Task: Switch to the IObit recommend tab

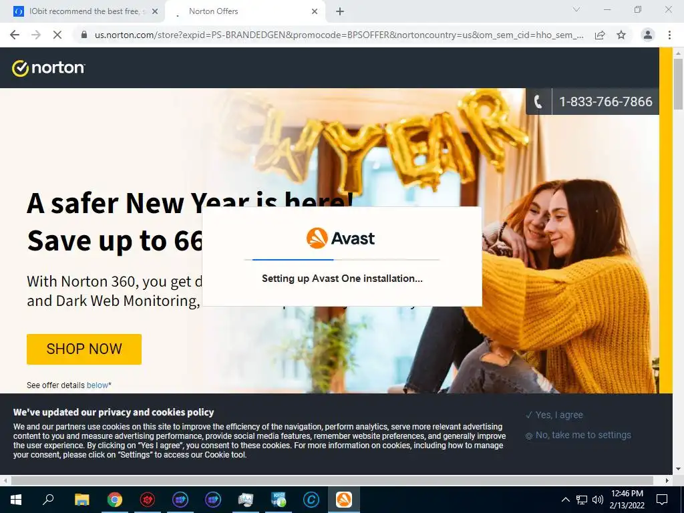Action: point(86,11)
